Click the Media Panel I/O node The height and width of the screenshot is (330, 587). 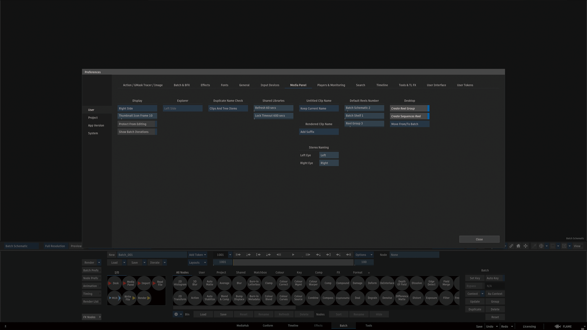[130, 283]
